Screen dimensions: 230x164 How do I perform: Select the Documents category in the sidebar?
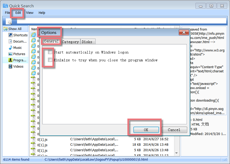coord(17,41)
